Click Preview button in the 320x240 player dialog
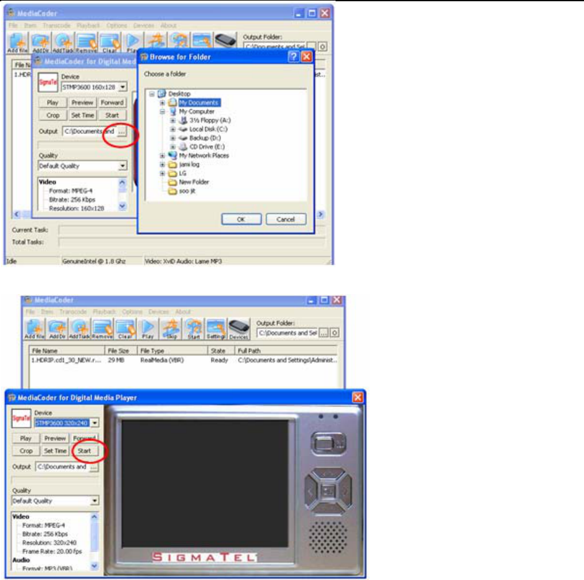Image resolution: width=584 pixels, height=580 pixels. 55,438
